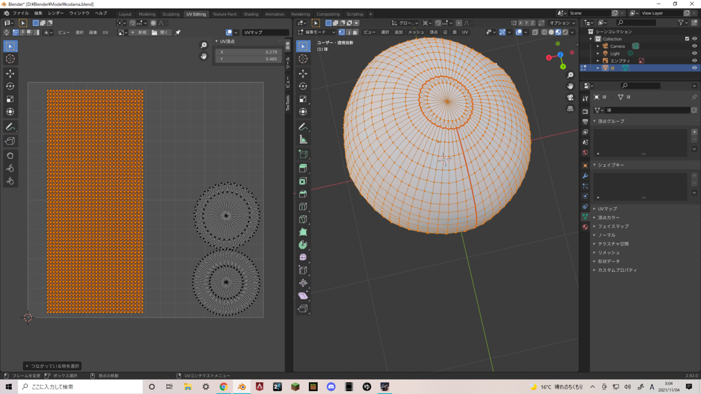Select the Cursor tool in UV editor

click(11, 59)
